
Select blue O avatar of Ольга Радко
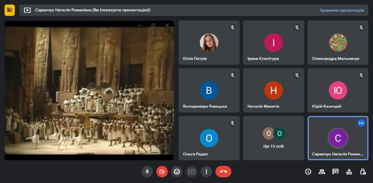coord(209,138)
